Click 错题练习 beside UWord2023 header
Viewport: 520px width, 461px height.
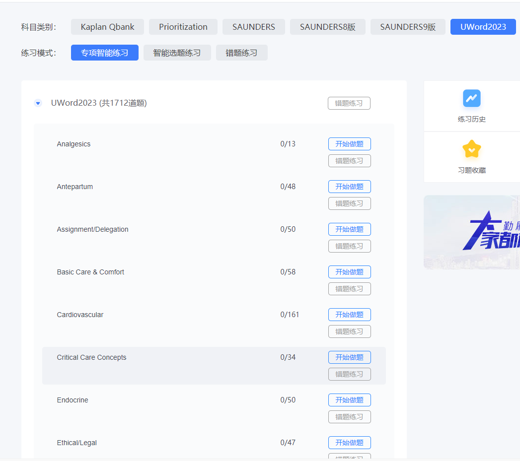(x=349, y=103)
